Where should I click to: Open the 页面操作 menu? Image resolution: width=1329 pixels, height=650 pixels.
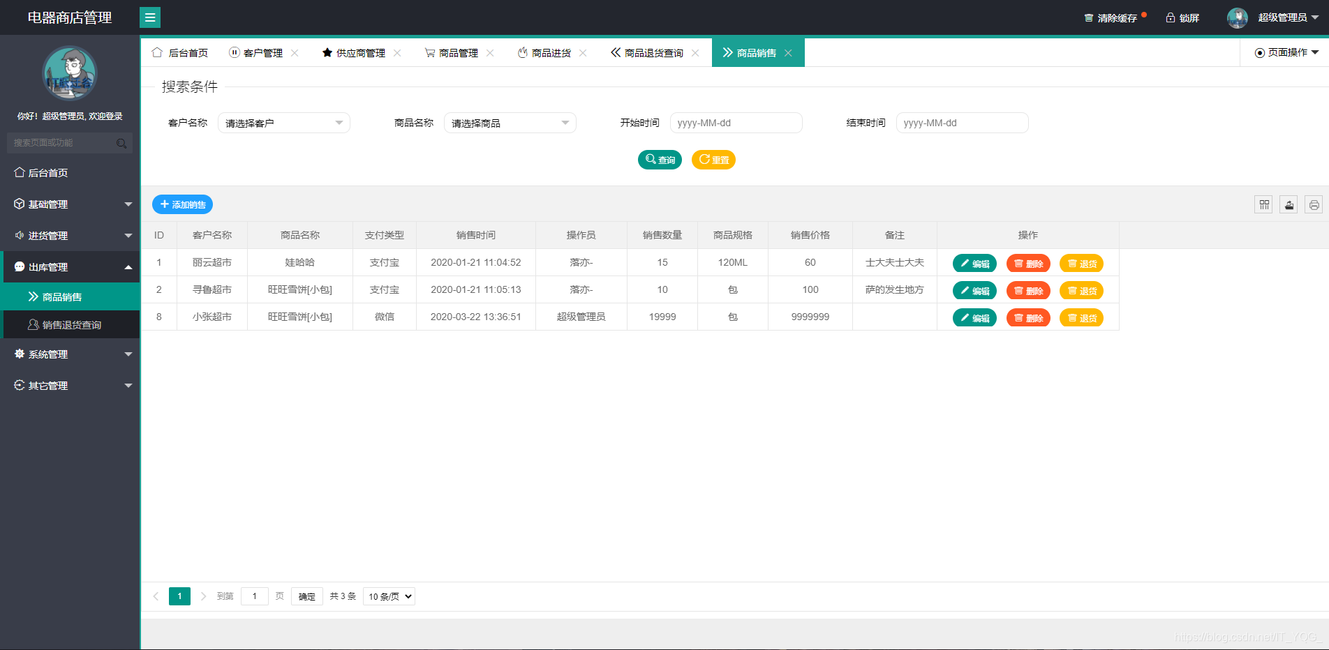[1284, 52]
